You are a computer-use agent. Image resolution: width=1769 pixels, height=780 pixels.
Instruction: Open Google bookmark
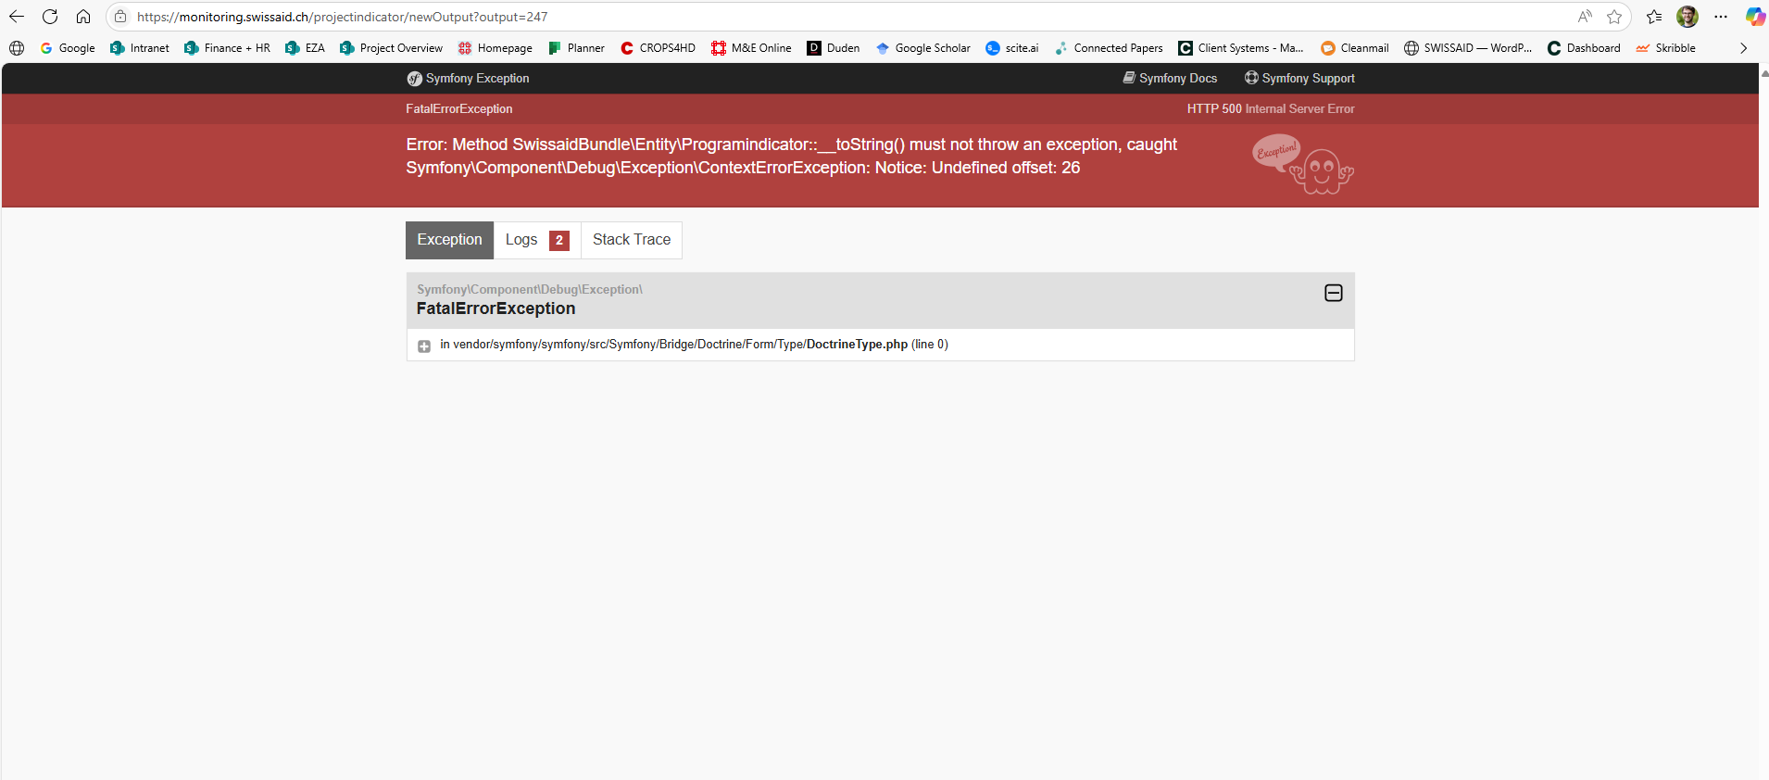68,48
